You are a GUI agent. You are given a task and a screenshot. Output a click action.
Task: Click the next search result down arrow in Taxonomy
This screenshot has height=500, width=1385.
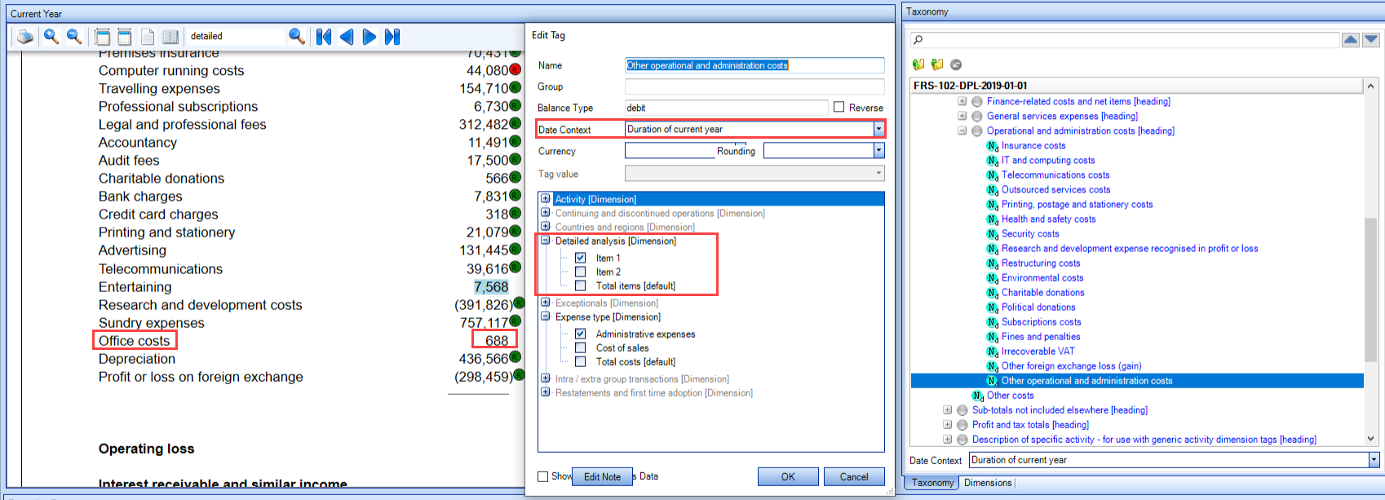pos(1371,40)
